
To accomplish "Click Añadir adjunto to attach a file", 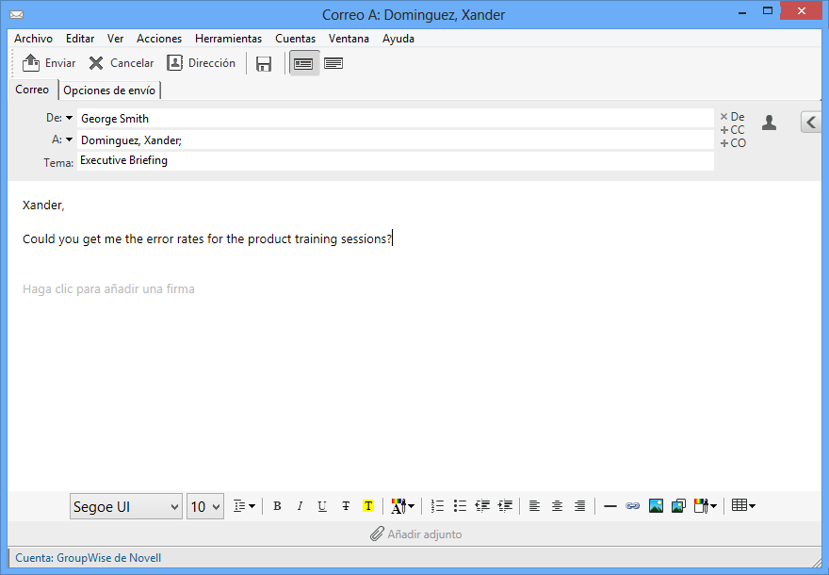I will pyautogui.click(x=415, y=534).
